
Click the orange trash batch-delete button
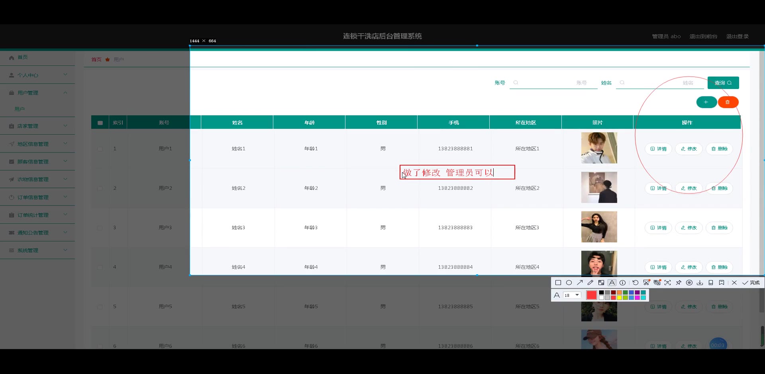click(x=728, y=102)
